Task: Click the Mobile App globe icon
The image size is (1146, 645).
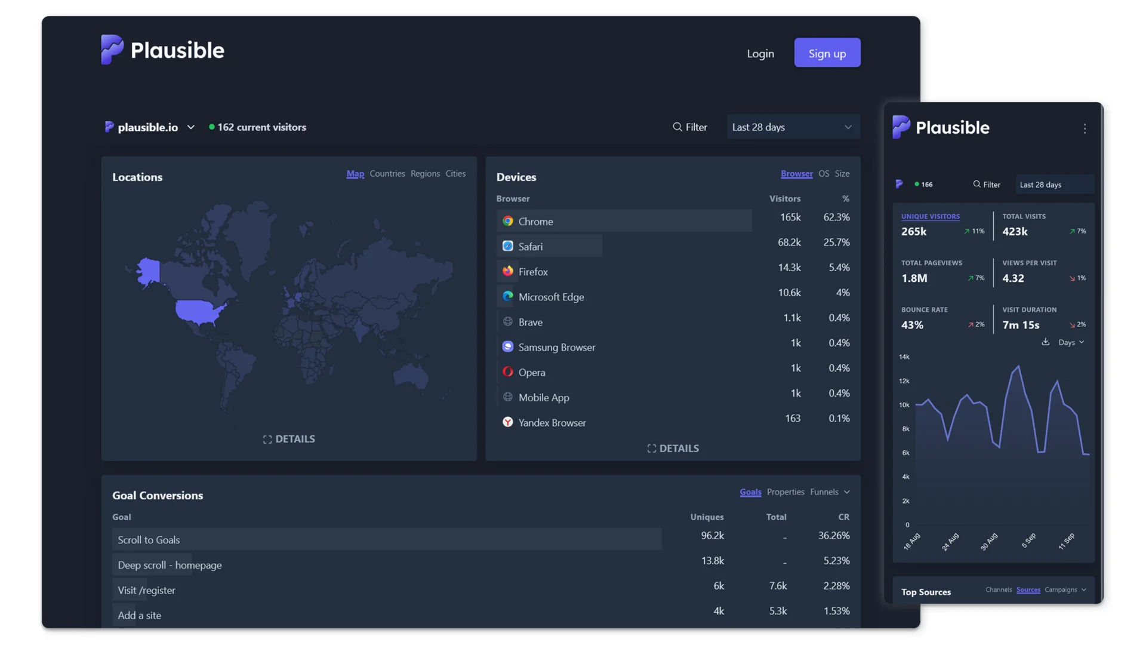Action: [507, 397]
